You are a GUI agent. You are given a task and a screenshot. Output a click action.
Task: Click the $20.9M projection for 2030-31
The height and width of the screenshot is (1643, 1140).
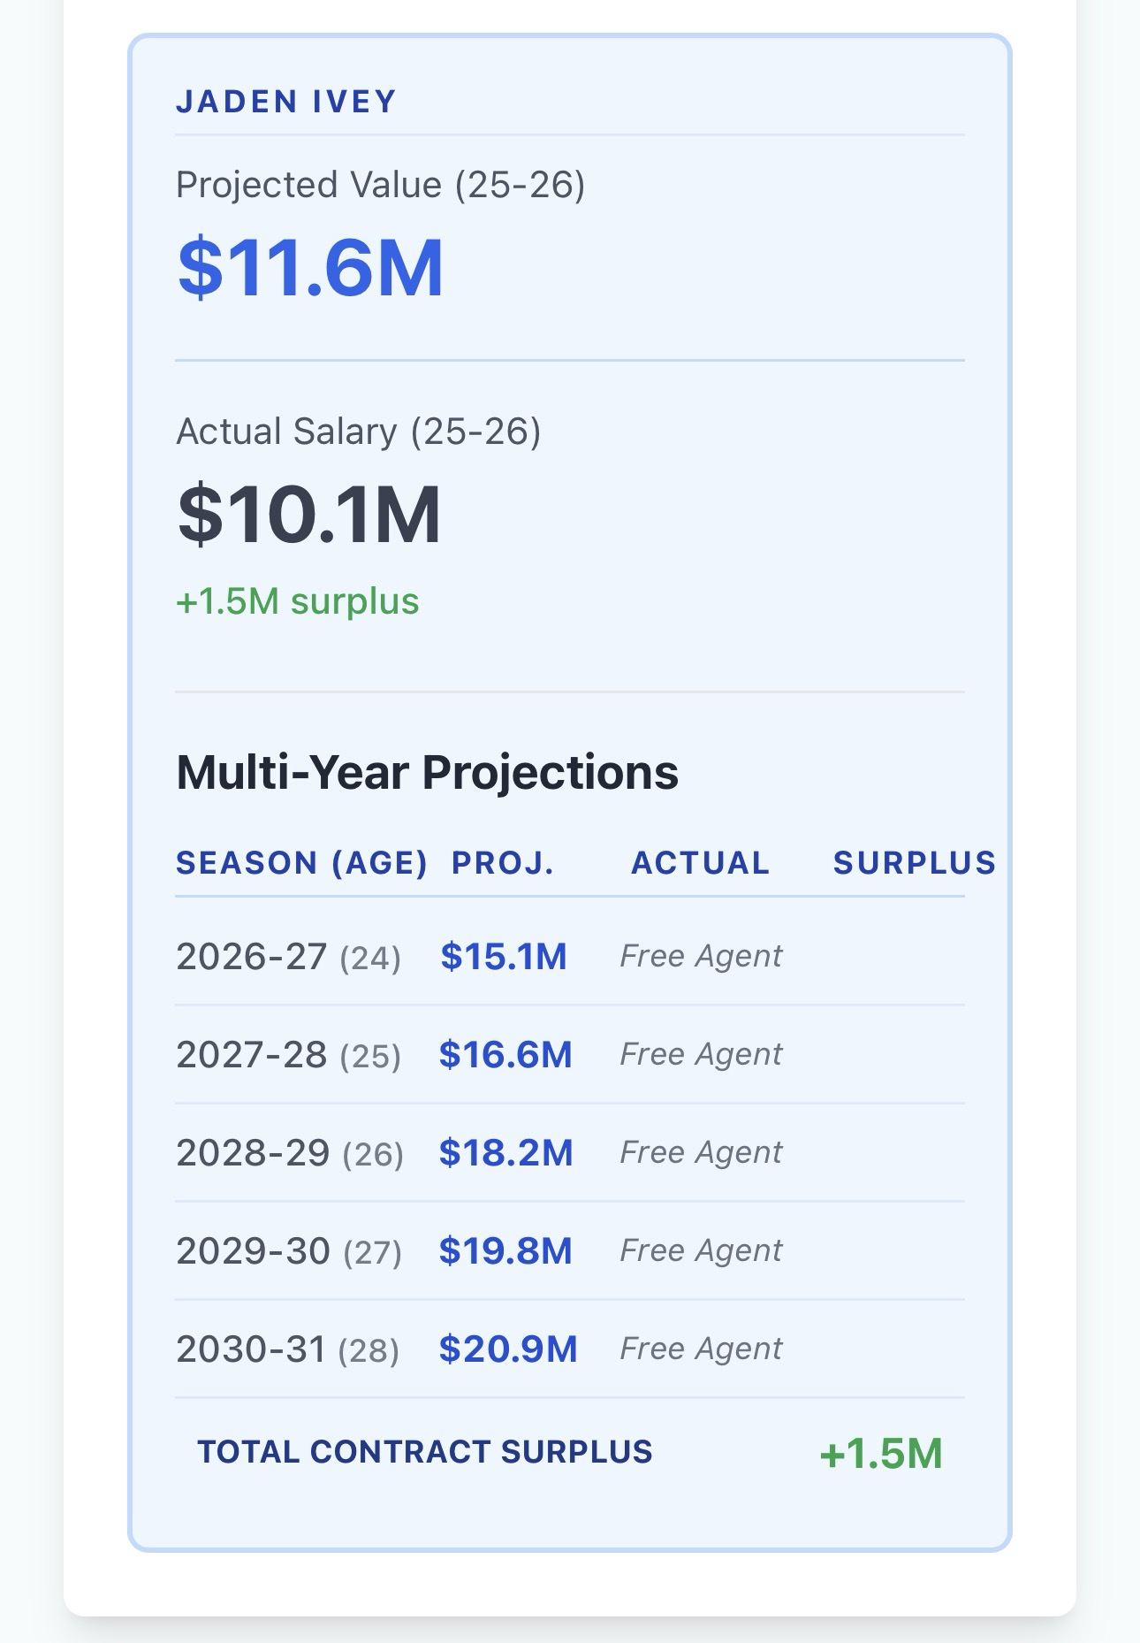click(x=508, y=1349)
